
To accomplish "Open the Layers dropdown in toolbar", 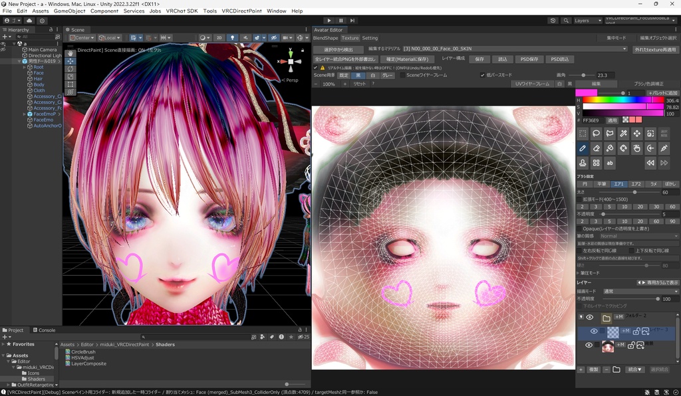I will (x=588, y=21).
